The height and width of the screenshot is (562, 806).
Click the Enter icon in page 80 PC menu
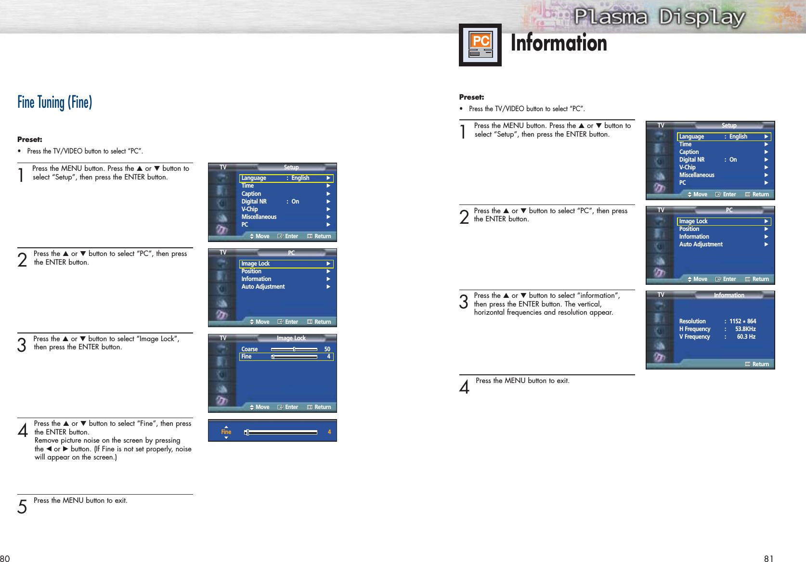tap(280, 322)
